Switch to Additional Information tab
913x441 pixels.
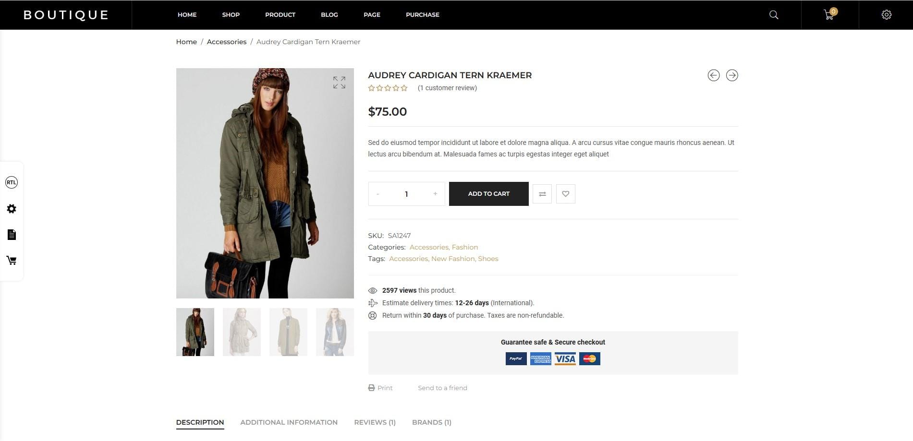click(289, 422)
